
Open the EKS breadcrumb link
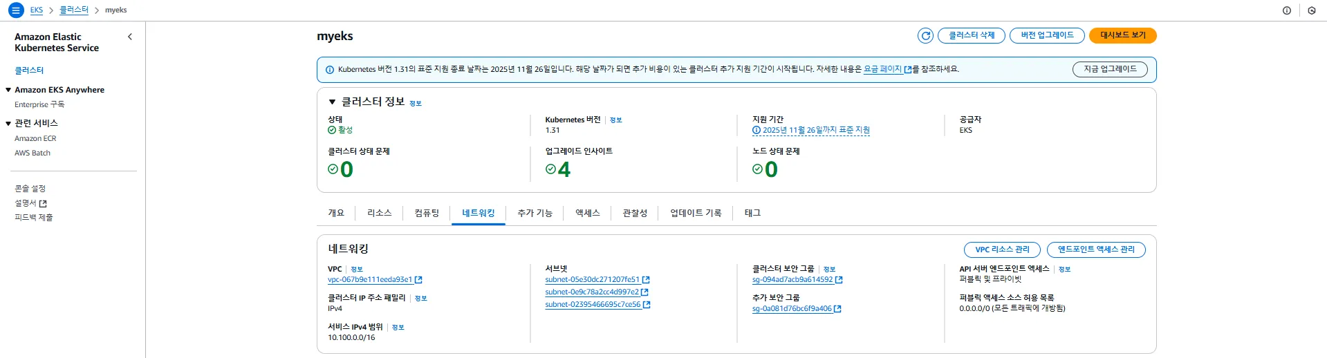(x=37, y=10)
